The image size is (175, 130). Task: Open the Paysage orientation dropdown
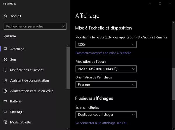(x=106, y=84)
